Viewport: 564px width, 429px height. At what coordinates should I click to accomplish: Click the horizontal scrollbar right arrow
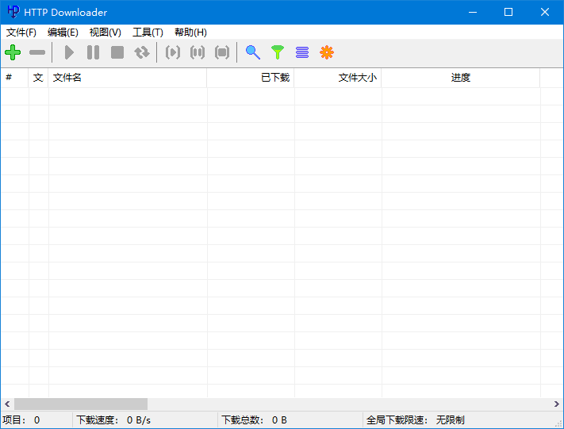tap(557, 404)
